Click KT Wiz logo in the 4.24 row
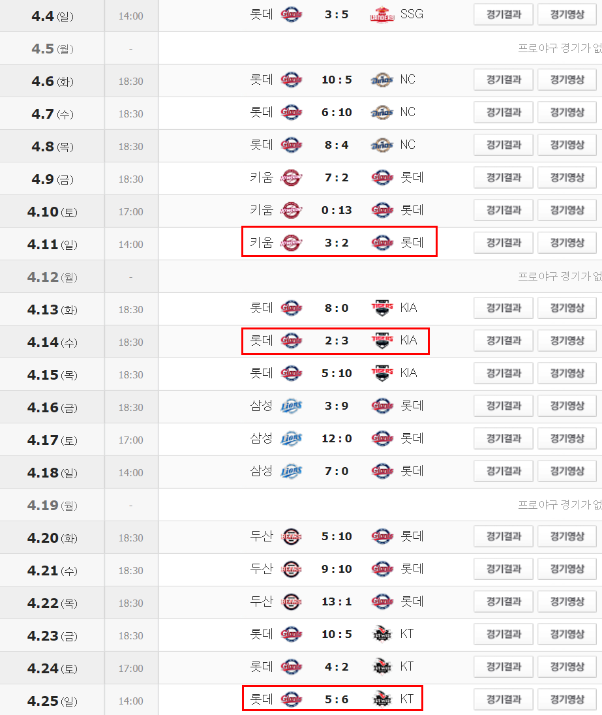This screenshot has height=715, width=602. point(382,667)
